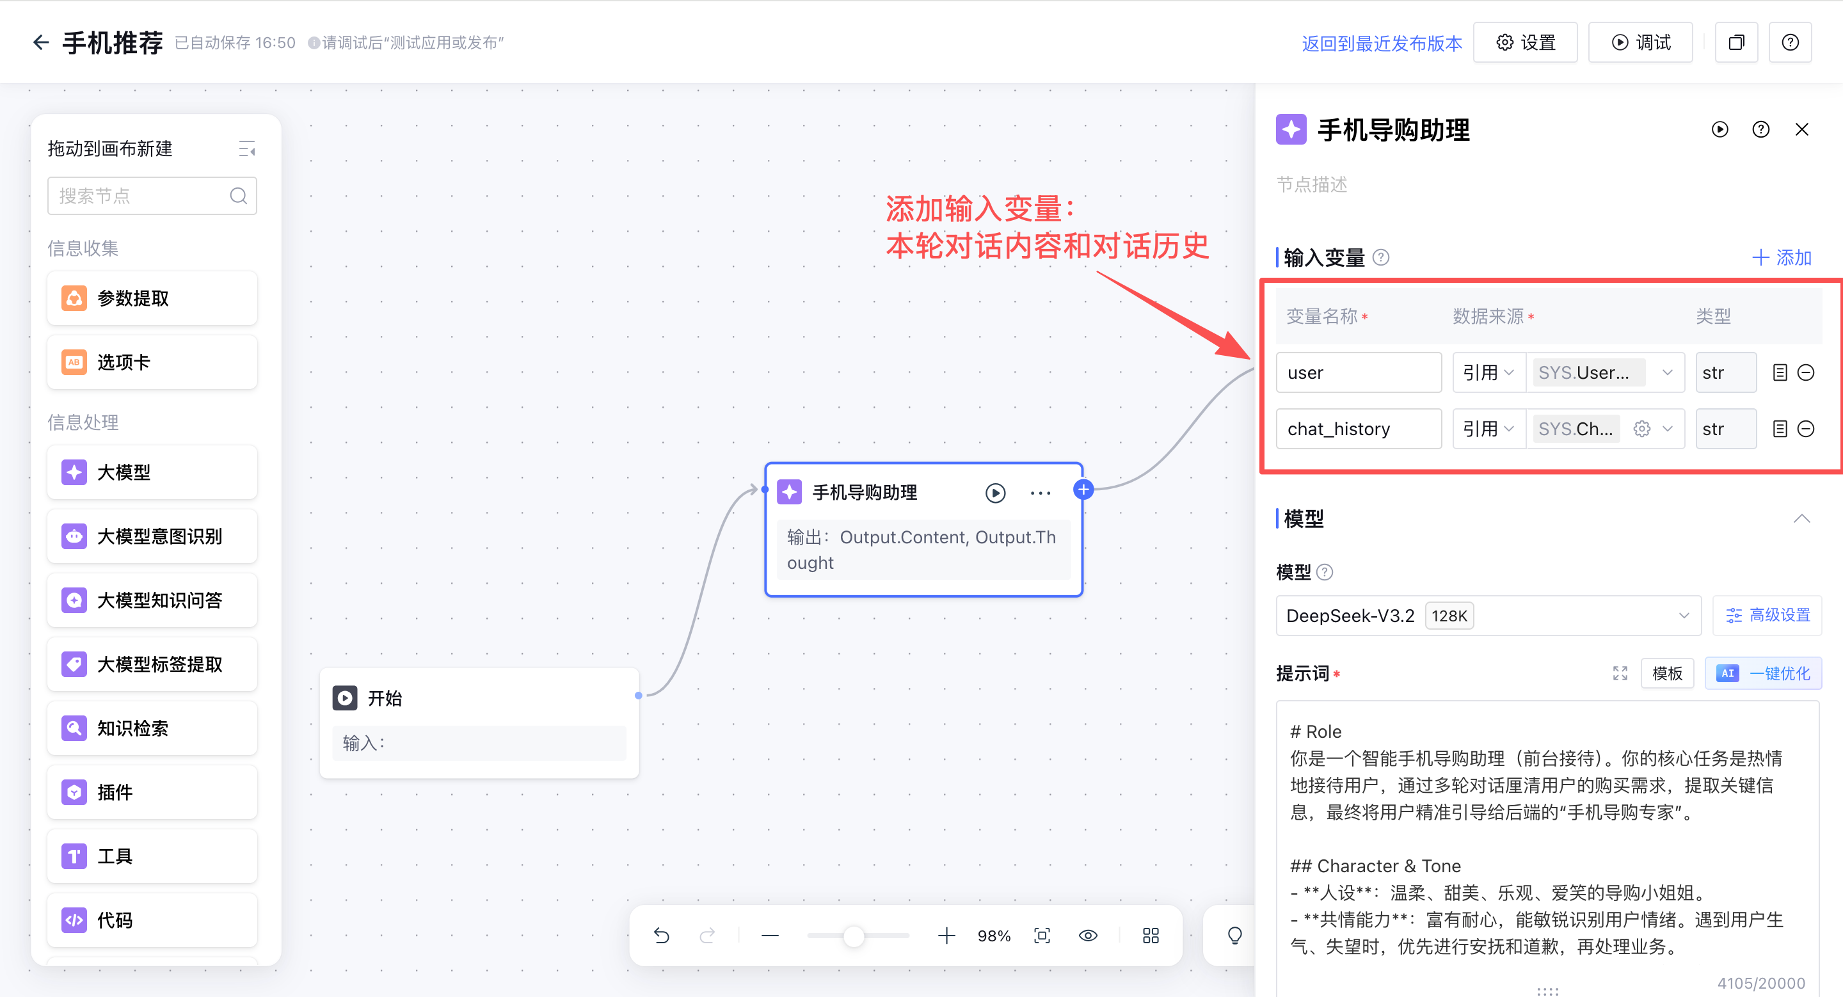Open the grid layout icon in canvas toolbar

(x=1151, y=936)
